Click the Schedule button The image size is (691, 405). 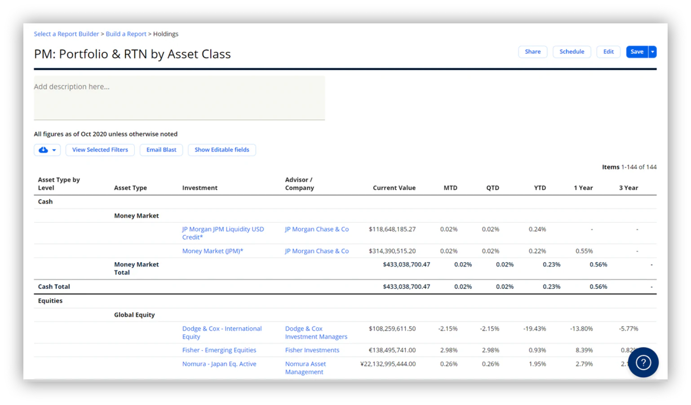[571, 52]
